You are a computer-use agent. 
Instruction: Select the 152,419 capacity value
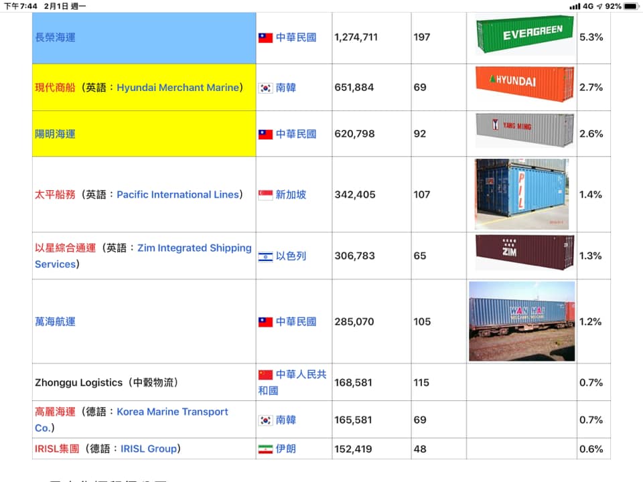(x=354, y=449)
